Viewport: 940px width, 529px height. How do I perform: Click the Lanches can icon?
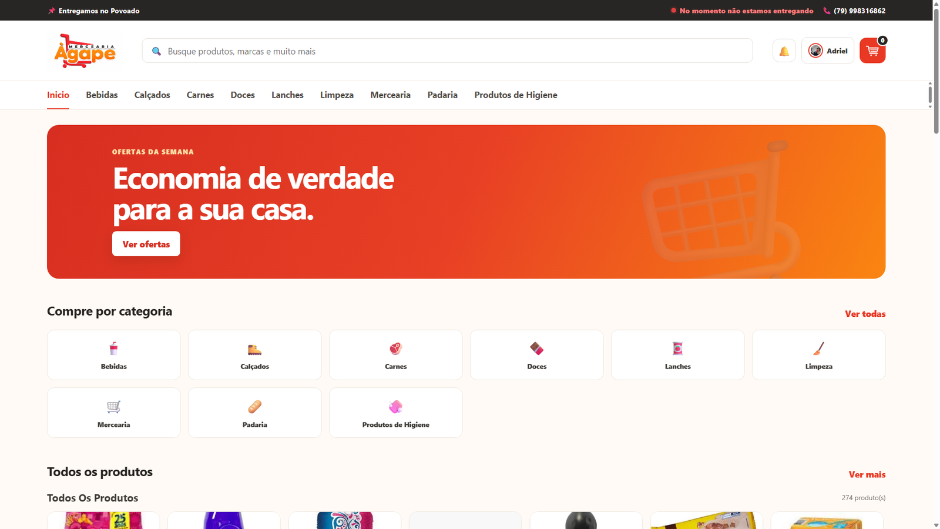tap(677, 349)
